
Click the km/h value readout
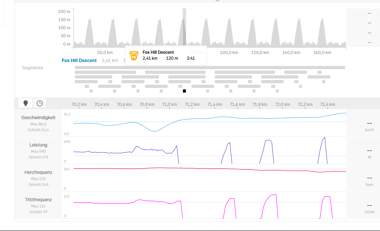[369, 126]
